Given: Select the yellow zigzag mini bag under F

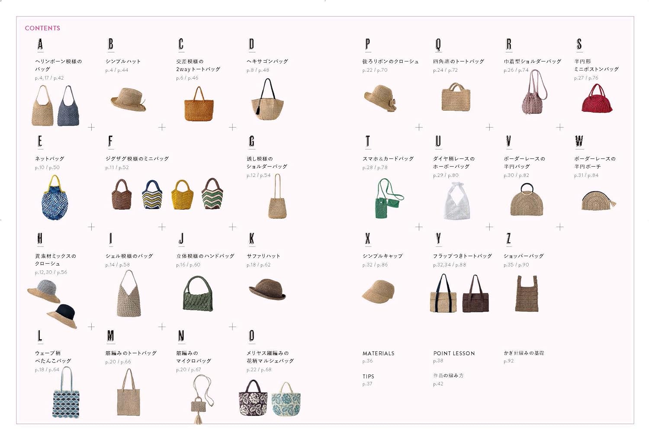Looking at the screenshot, I should (182, 194).
